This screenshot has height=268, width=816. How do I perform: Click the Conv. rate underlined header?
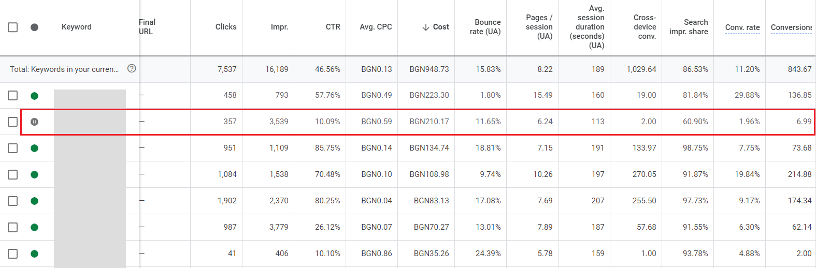coord(742,27)
